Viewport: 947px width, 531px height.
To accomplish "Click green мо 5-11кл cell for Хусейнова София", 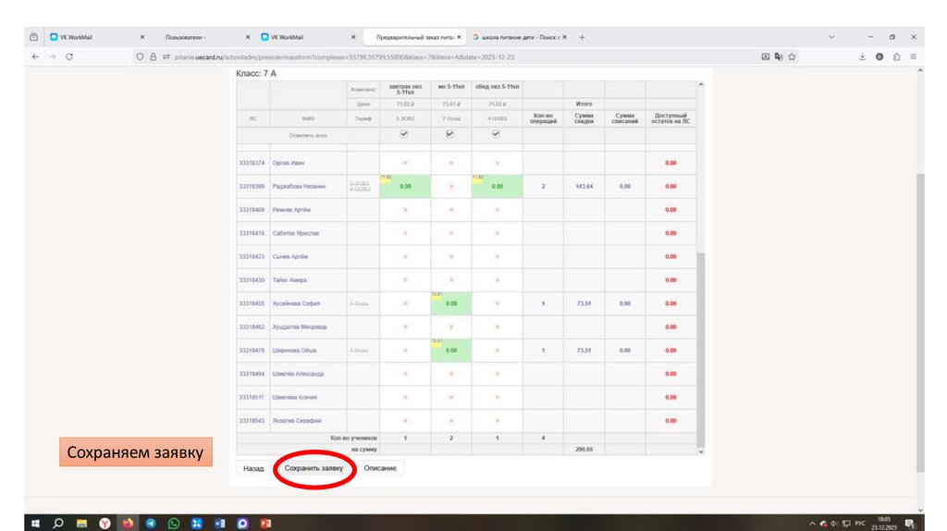I will coord(451,303).
